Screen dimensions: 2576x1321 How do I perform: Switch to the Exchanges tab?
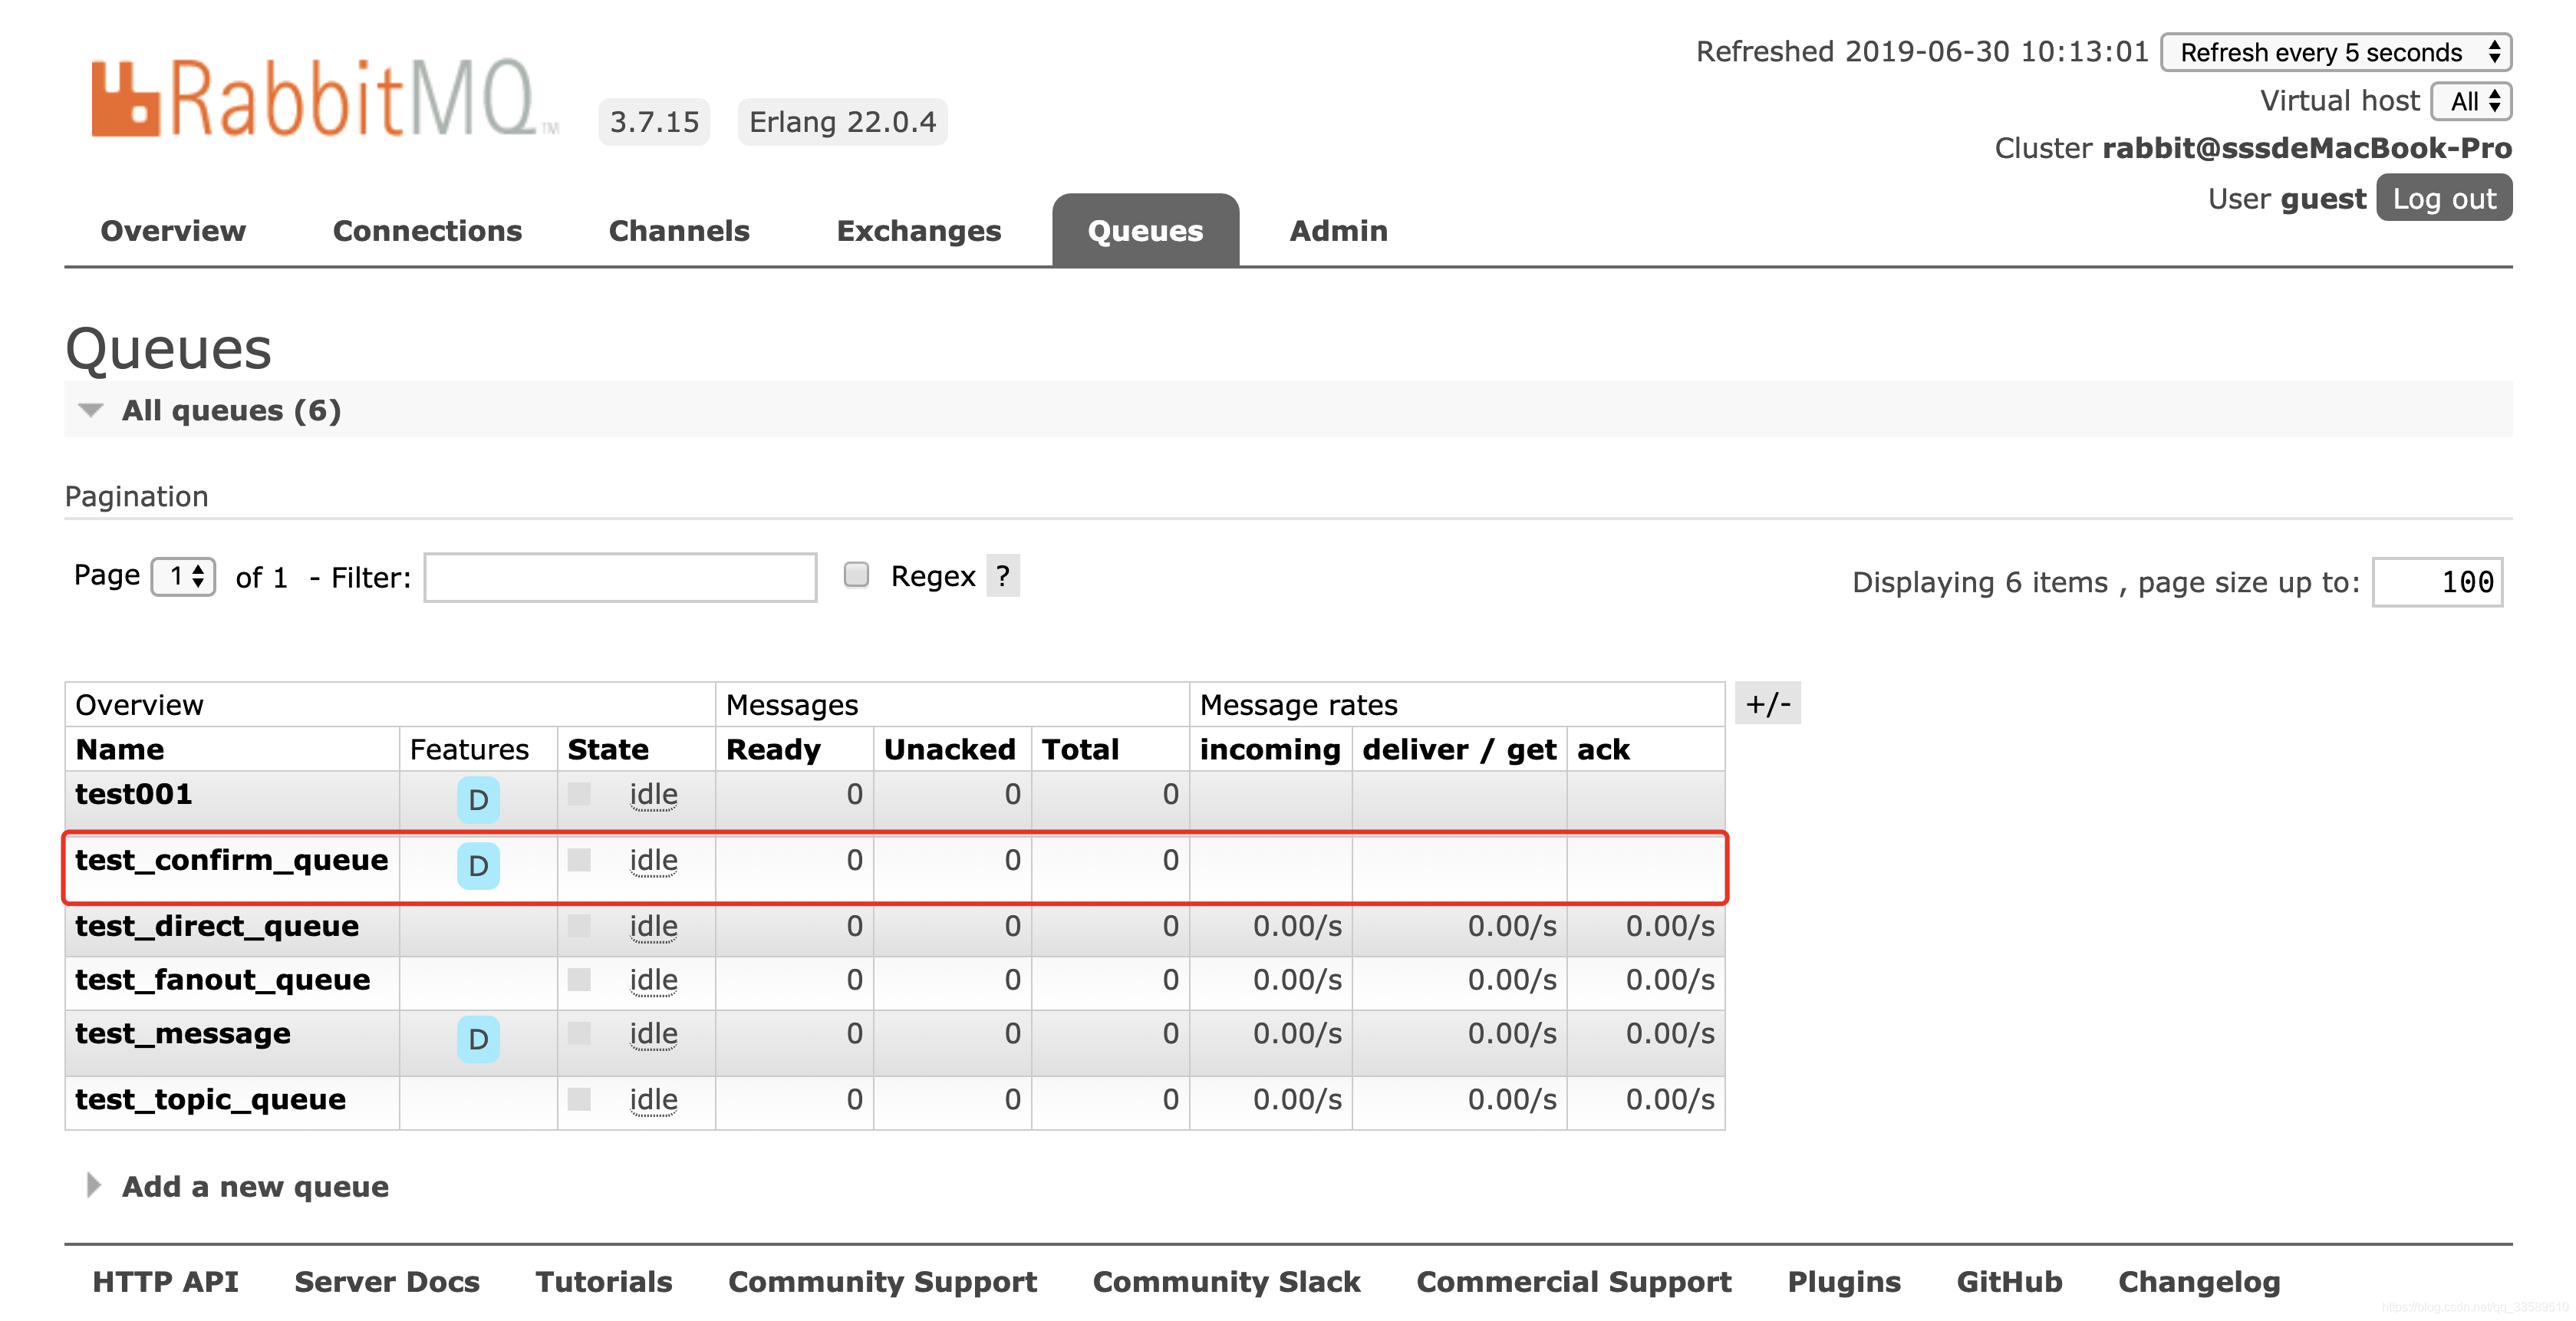(x=918, y=231)
